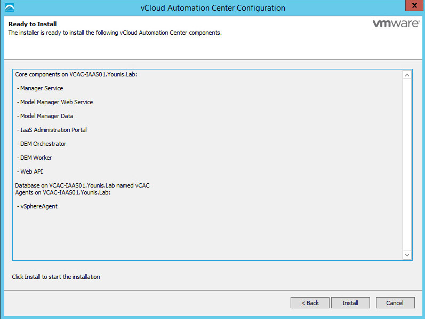Select the vSphereAgent entry
The image size is (425, 319).
coord(38,206)
